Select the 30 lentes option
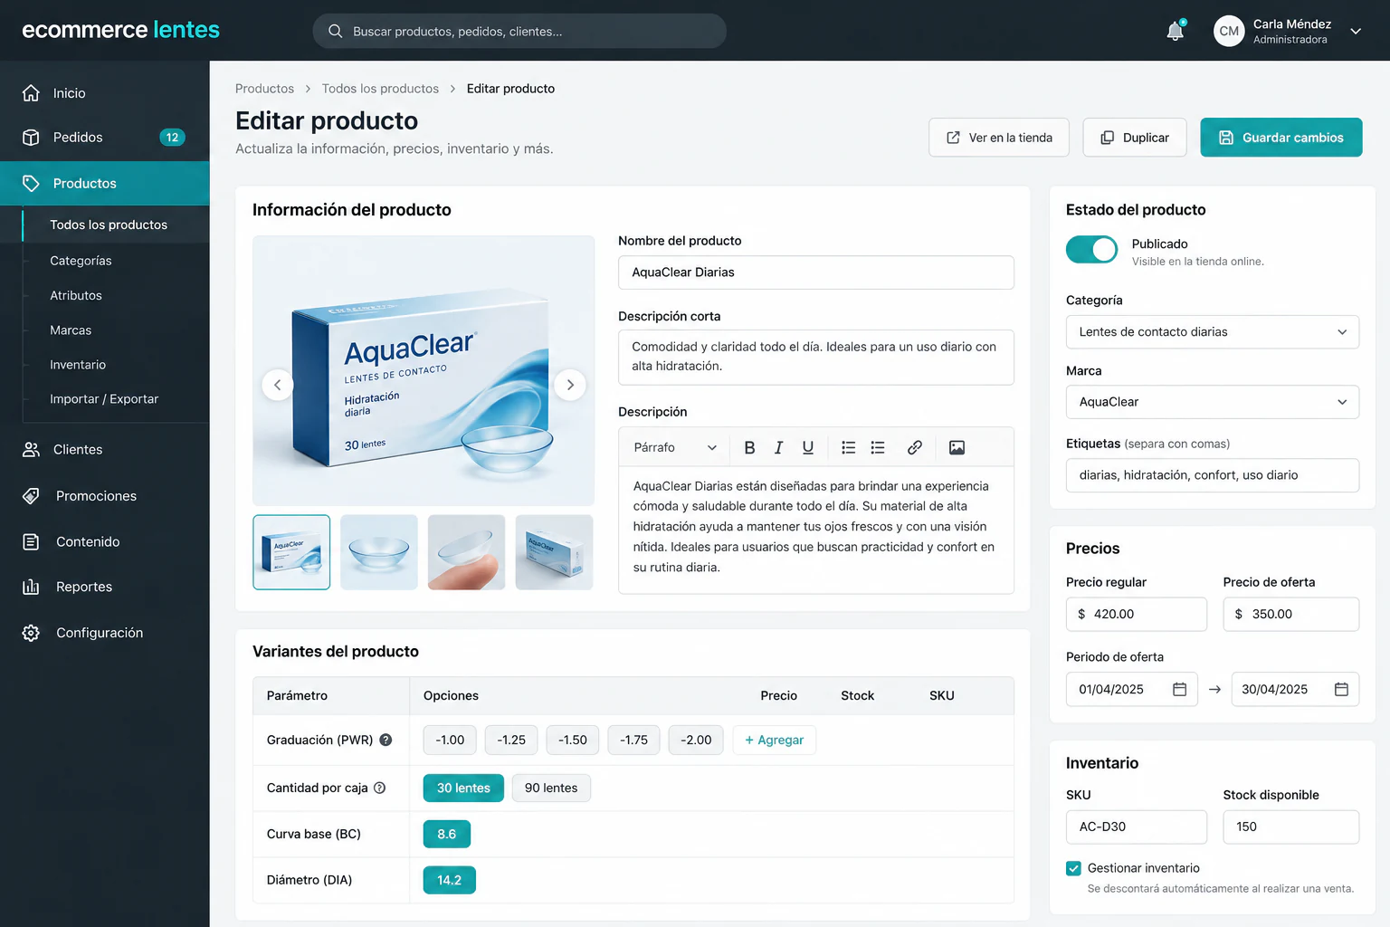The image size is (1390, 927). coord(463,788)
